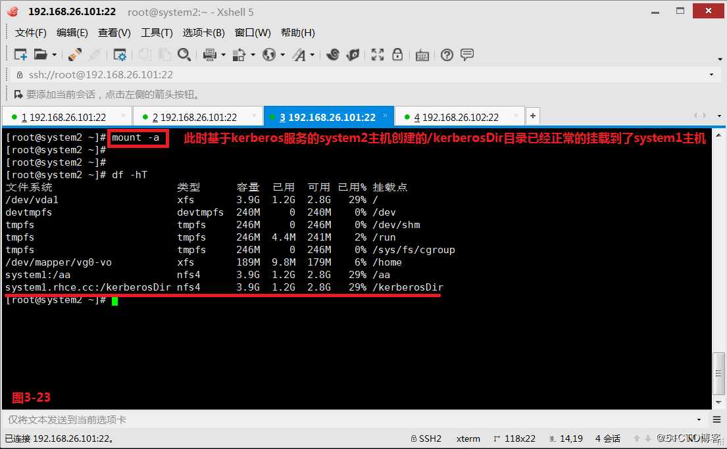
Task: Click terminal scrollbar up arrow
Action: point(718,135)
